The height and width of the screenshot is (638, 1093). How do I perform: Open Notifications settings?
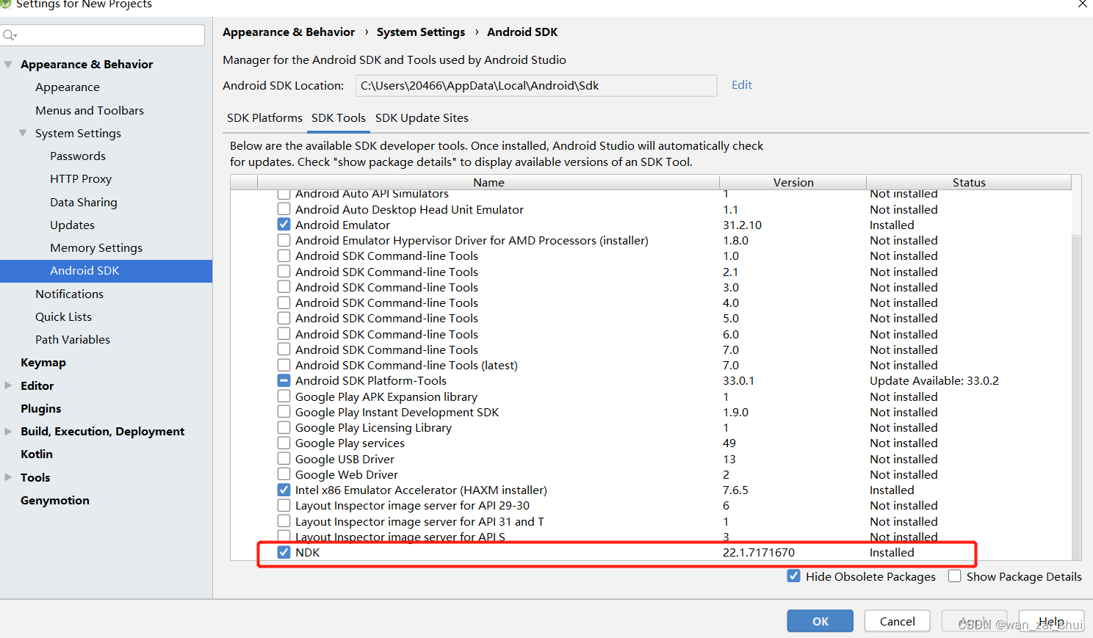69,294
